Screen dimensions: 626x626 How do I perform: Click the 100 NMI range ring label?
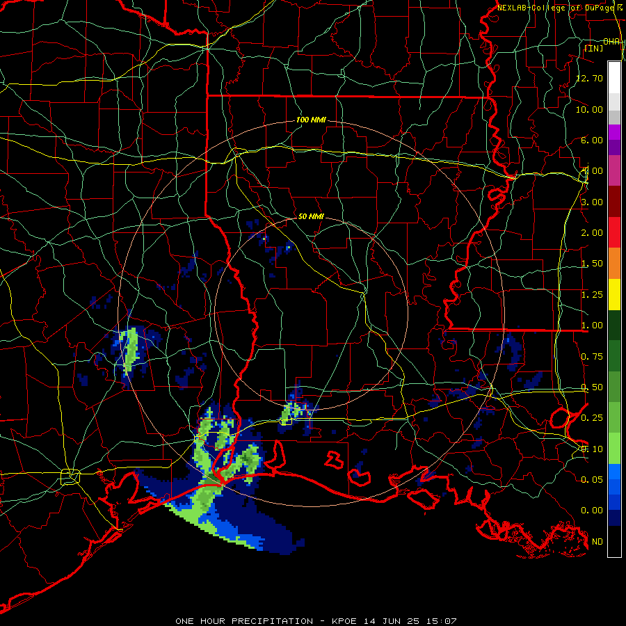pyautogui.click(x=311, y=120)
